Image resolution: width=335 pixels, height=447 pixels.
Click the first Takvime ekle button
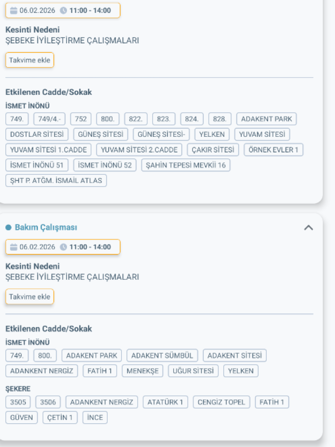tap(29, 60)
